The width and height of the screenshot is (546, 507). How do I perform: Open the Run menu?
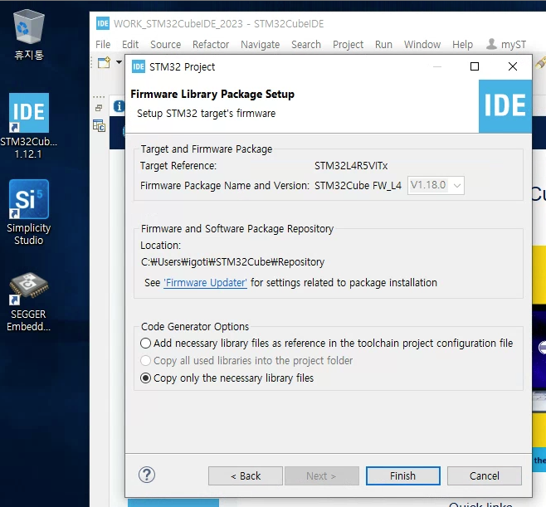383,45
